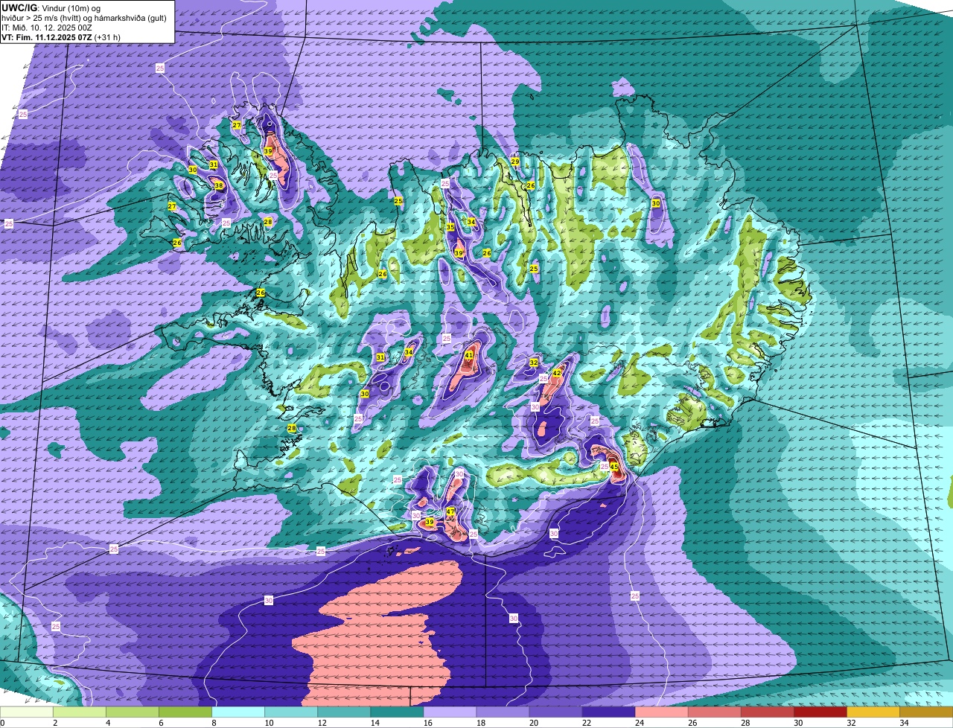Click the 'UWC/IG: Vindur (10m) og' title line
This screenshot has height=728, width=953.
(x=50, y=7)
